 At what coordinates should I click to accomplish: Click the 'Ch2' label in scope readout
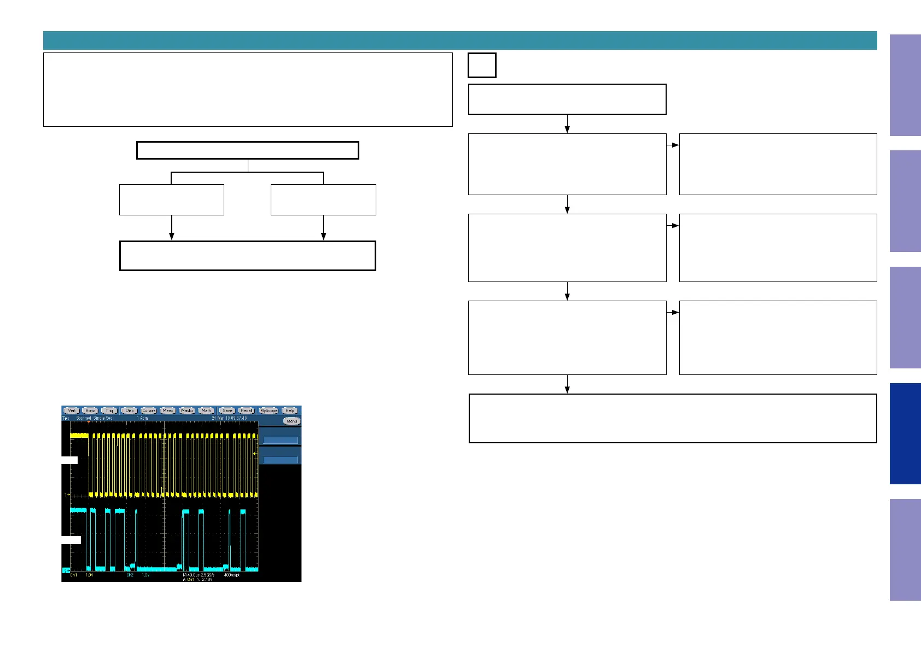(x=130, y=576)
